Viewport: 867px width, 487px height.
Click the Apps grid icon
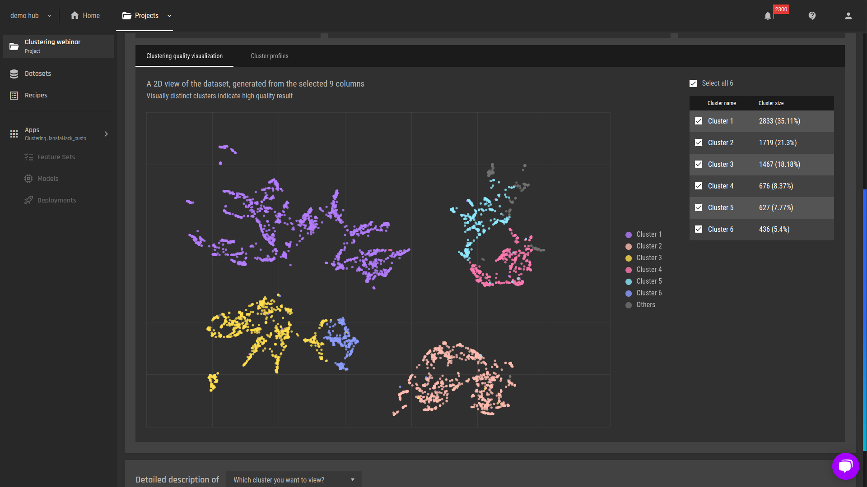coord(14,134)
